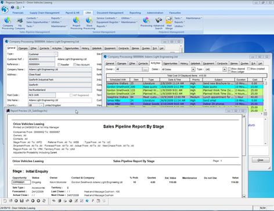Enable Show cleared in Activities
The height and width of the screenshot is (211, 274).
point(229,69)
